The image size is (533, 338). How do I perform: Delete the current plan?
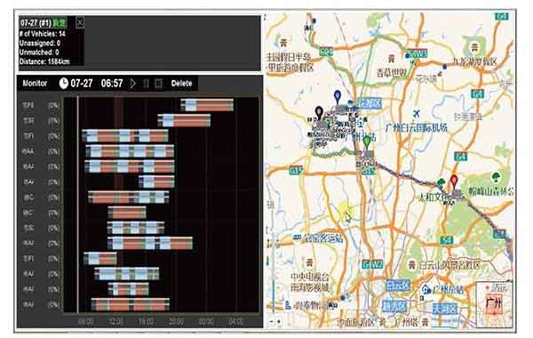(x=181, y=84)
